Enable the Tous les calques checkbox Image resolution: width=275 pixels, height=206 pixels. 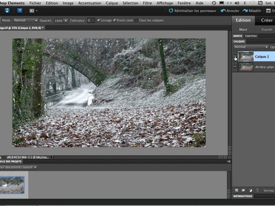[x=136, y=21]
